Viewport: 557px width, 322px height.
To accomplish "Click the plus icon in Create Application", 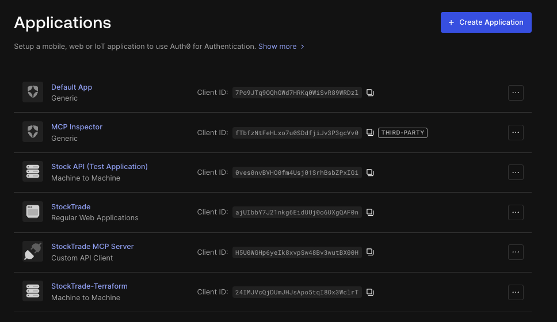I will tap(451, 23).
